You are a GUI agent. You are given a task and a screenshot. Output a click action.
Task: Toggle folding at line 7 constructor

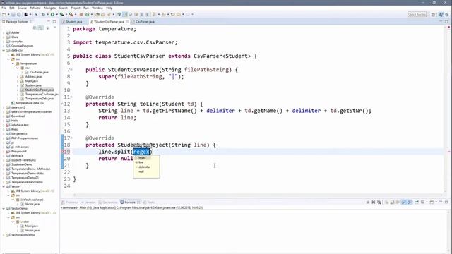(x=71, y=70)
